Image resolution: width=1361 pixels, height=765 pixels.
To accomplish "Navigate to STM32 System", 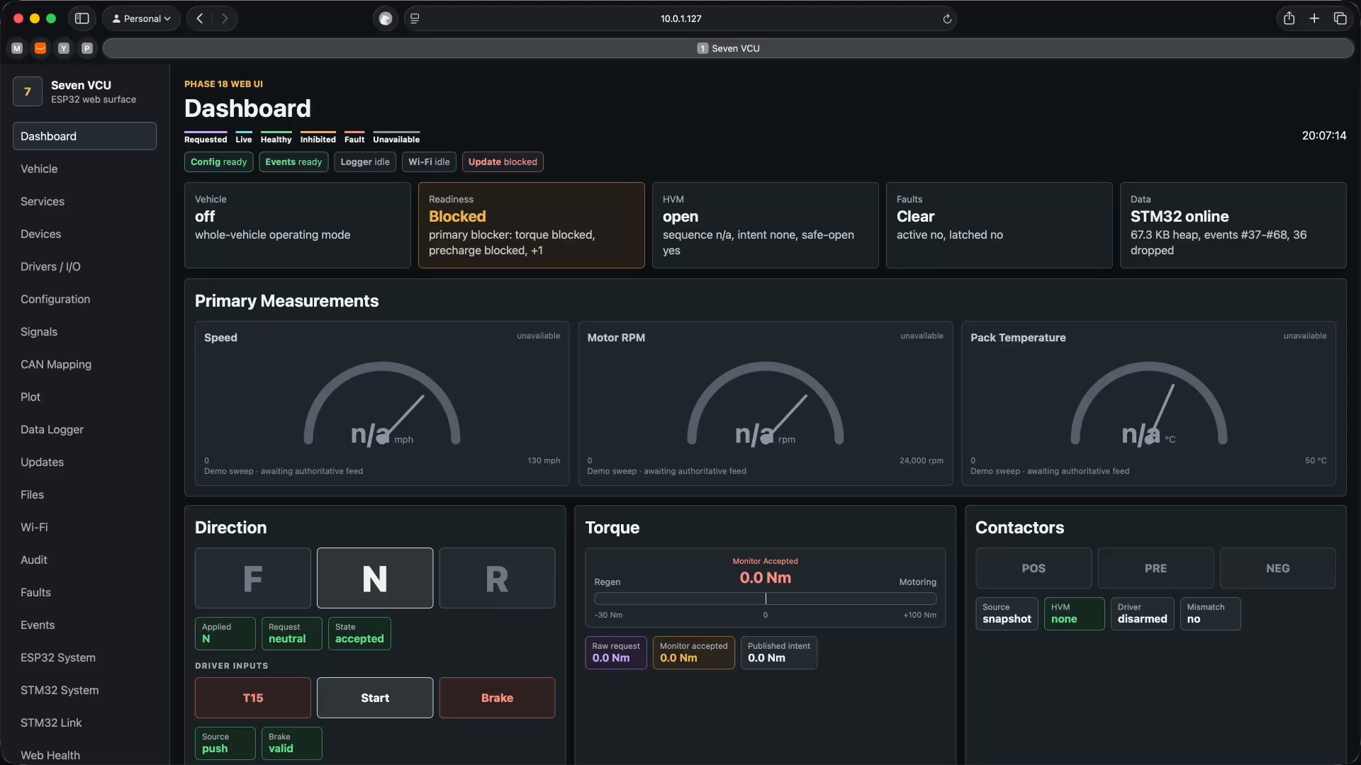I will (x=84, y=690).
